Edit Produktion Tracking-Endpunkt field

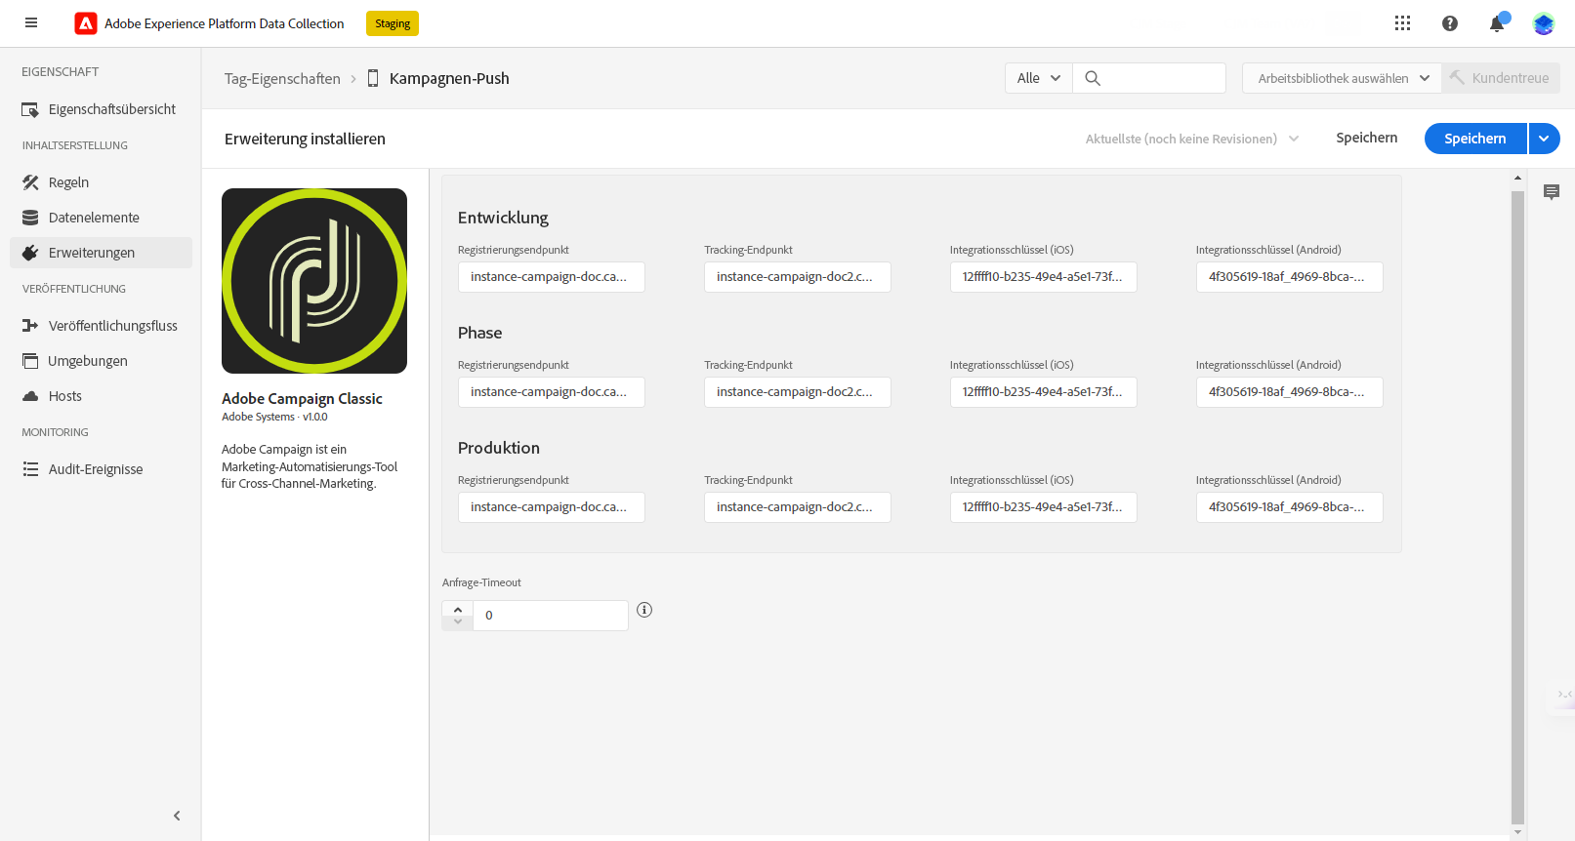798,507
